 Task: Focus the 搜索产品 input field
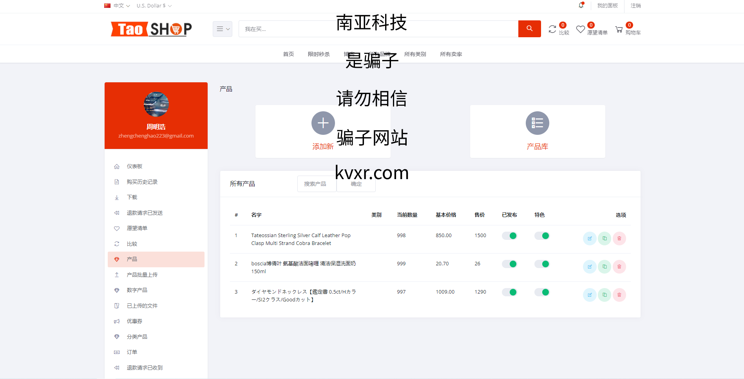pyautogui.click(x=317, y=184)
